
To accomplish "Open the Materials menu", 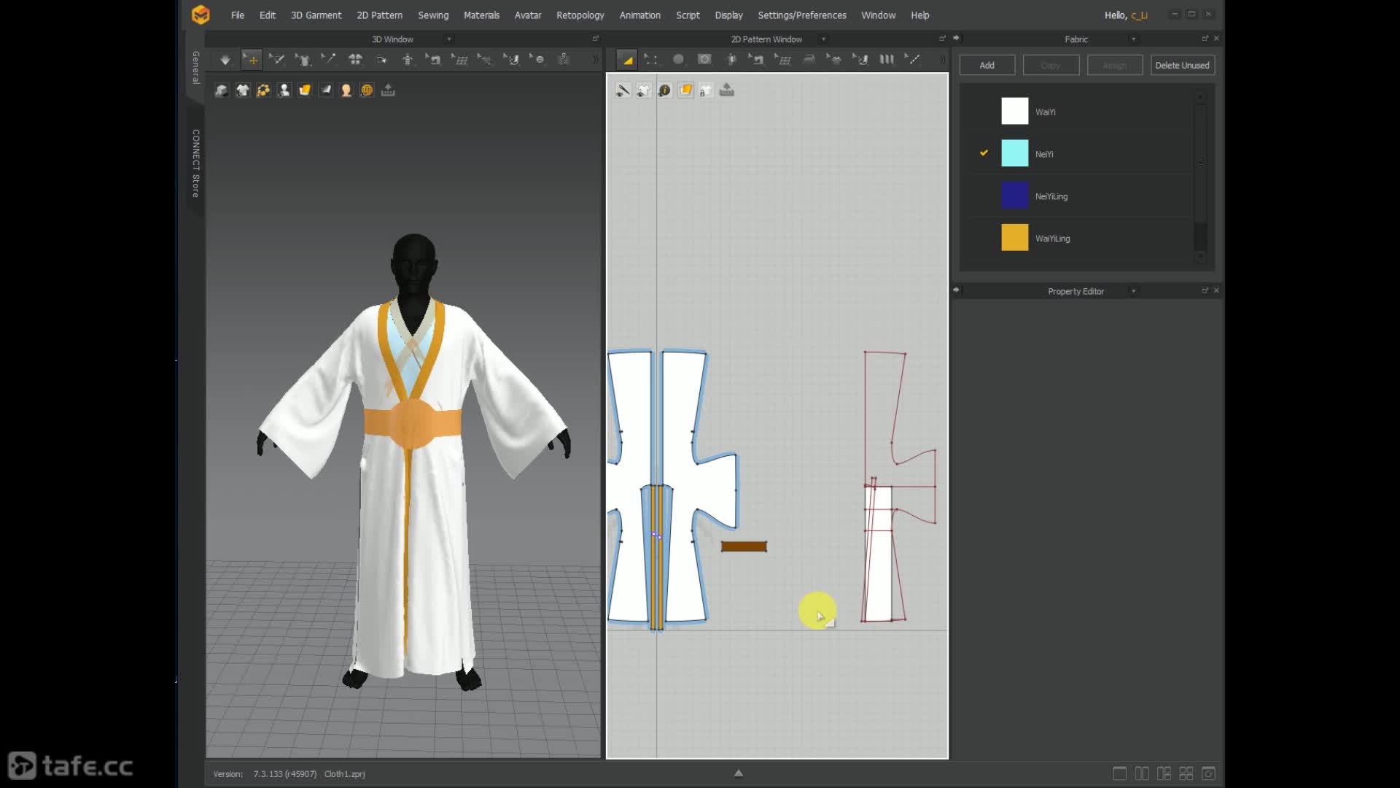I will coord(481,15).
